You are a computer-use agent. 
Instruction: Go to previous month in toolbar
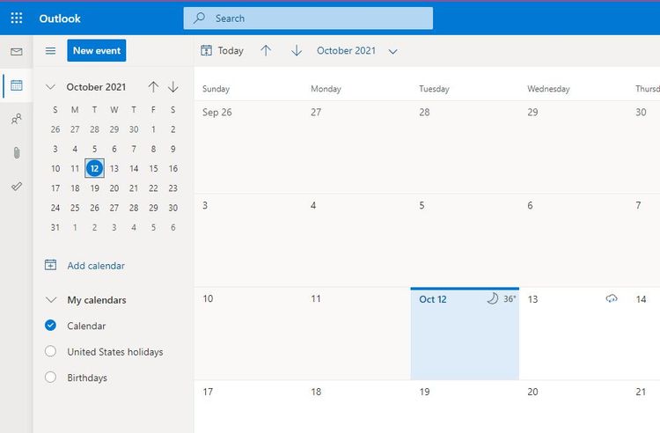pos(266,51)
